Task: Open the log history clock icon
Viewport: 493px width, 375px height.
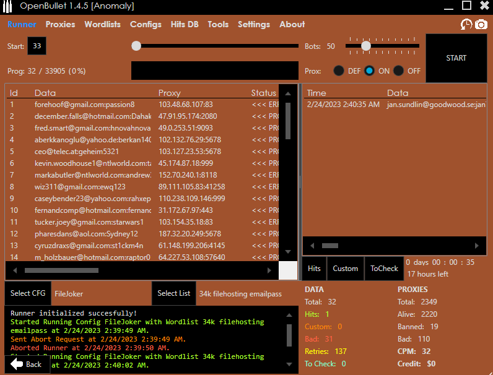Action: tap(466, 25)
